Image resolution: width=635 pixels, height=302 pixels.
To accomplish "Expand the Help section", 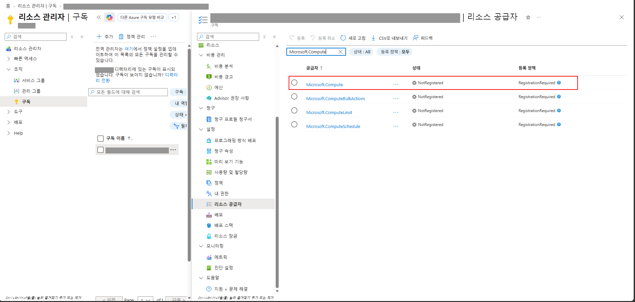I will (9, 133).
